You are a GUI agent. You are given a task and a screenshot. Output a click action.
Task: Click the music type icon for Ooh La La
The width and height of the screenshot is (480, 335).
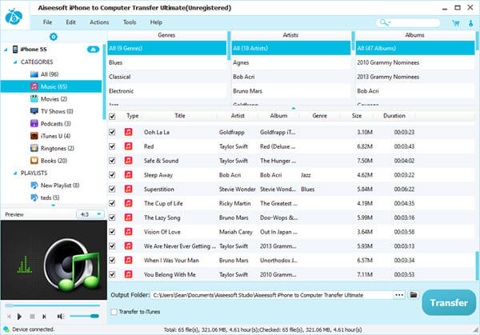tap(128, 132)
